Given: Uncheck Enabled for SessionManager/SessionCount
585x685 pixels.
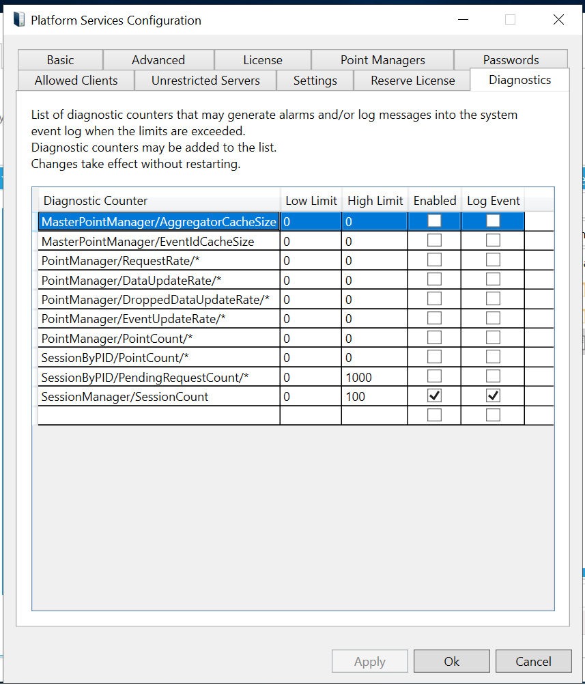Looking at the screenshot, I should point(434,396).
